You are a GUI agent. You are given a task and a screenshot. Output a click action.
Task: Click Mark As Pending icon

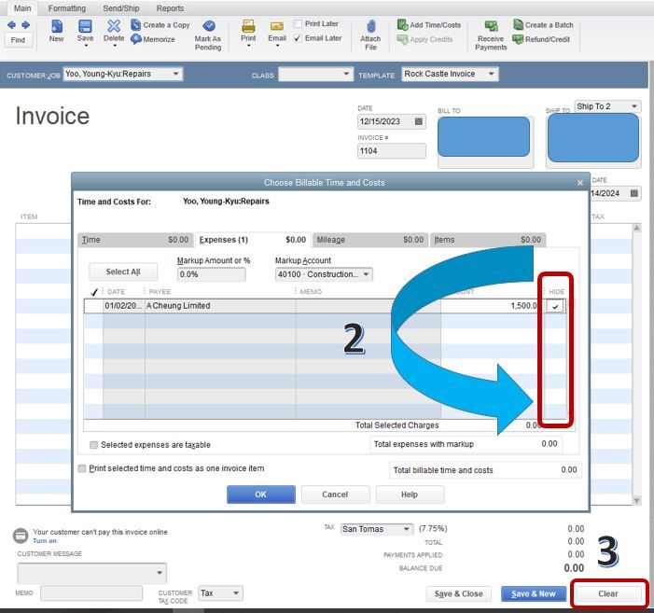click(209, 26)
